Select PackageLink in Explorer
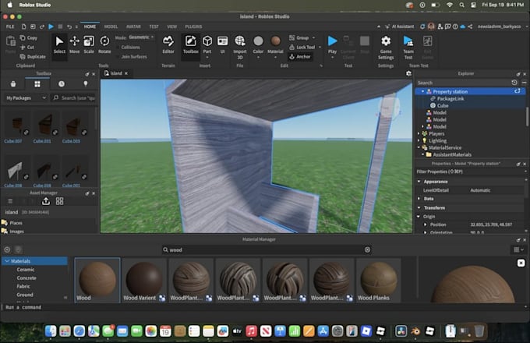The width and height of the screenshot is (530, 343). pos(450,99)
